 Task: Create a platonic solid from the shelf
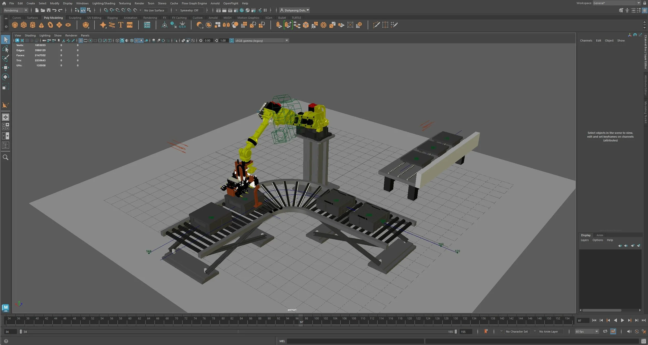[x=86, y=25]
